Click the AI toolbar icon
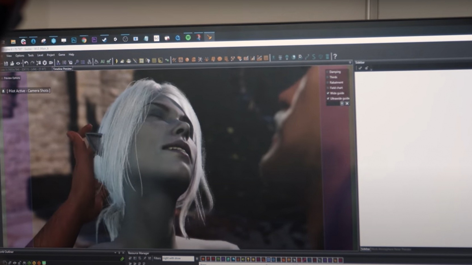Viewport: 472px width, 265px height. click(x=103, y=61)
